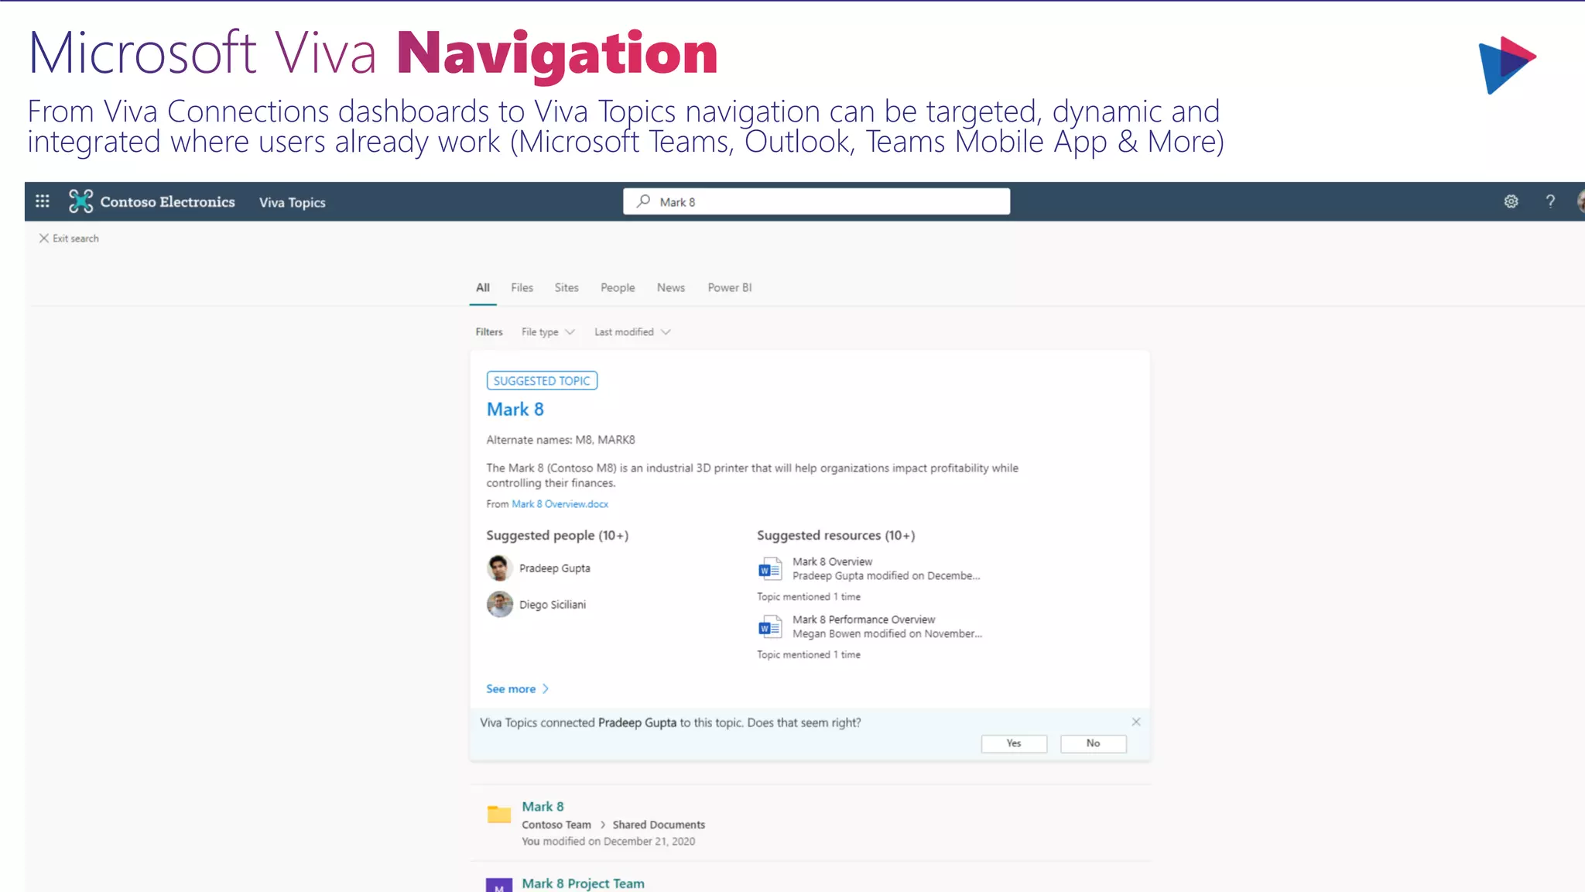Open the Mark 8 topic title link
The height and width of the screenshot is (892, 1585).
point(515,409)
